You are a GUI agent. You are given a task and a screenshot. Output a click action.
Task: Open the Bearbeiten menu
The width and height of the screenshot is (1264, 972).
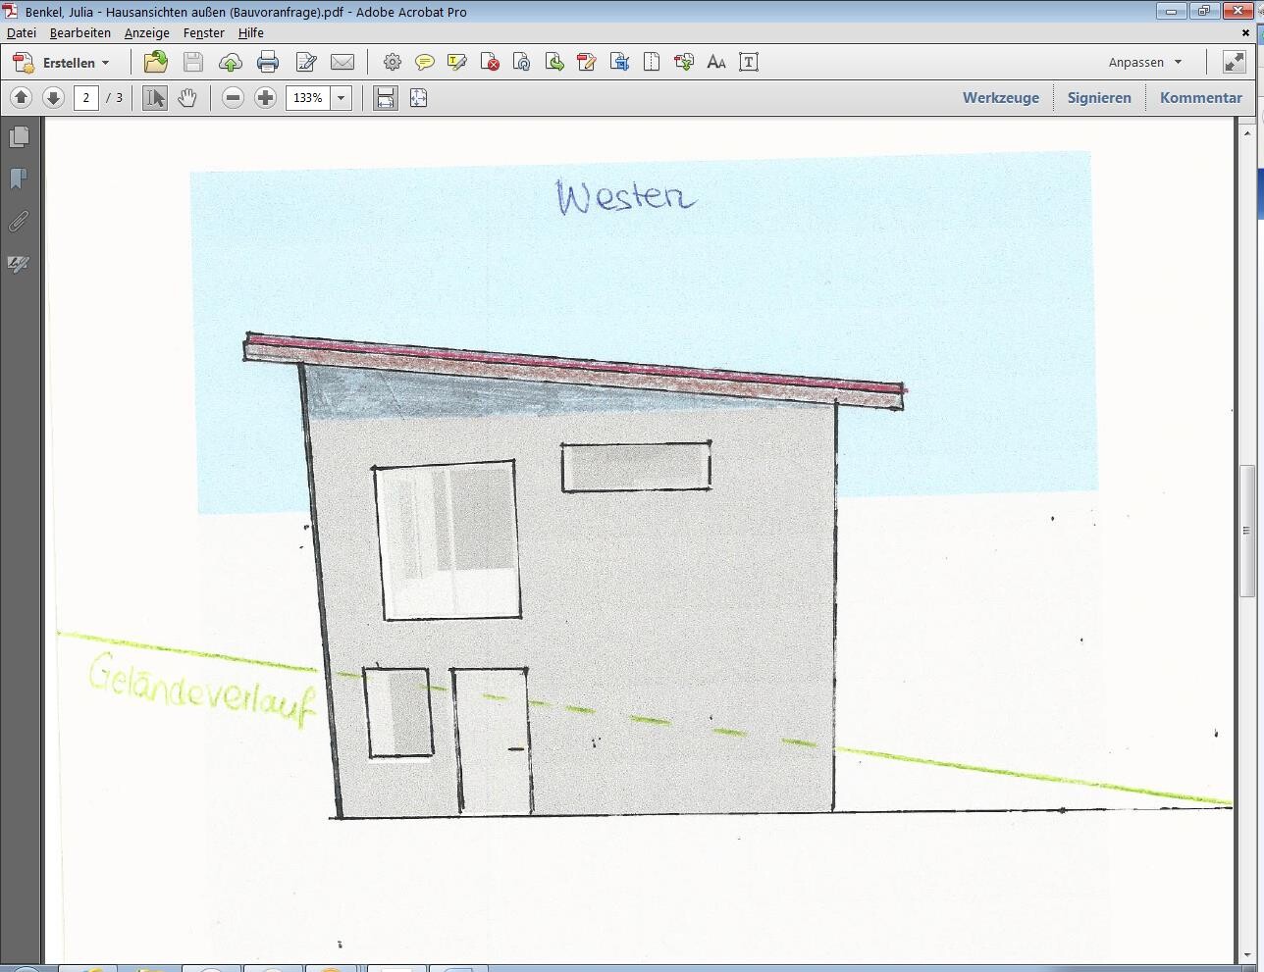pyautogui.click(x=79, y=32)
